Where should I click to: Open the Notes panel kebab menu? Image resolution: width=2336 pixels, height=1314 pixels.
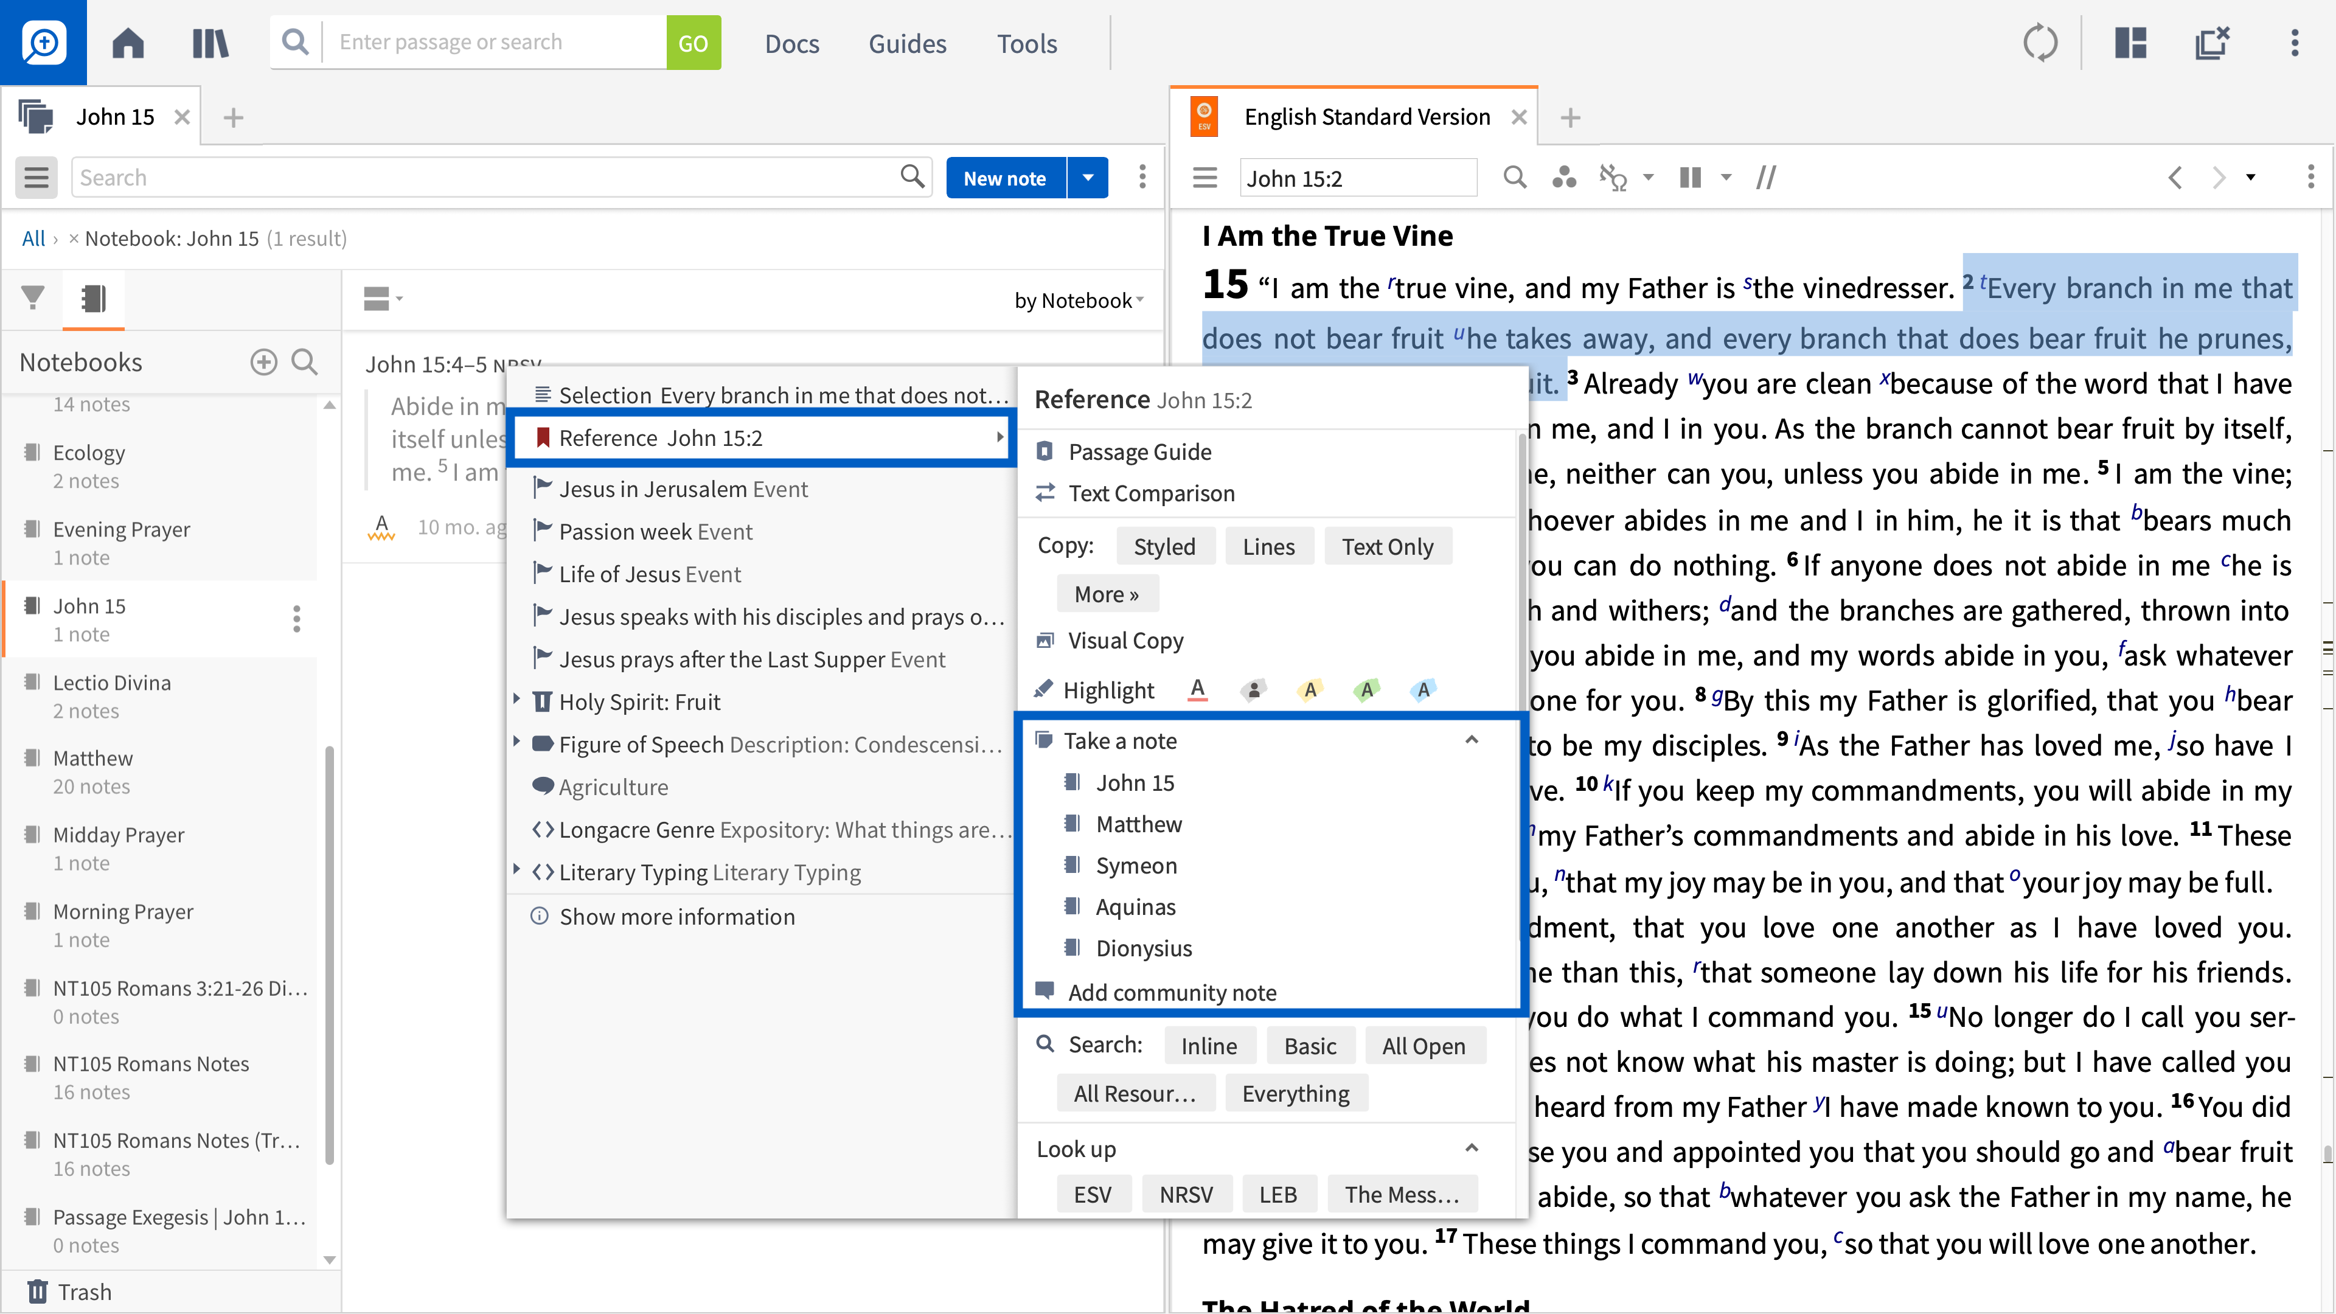point(1142,177)
